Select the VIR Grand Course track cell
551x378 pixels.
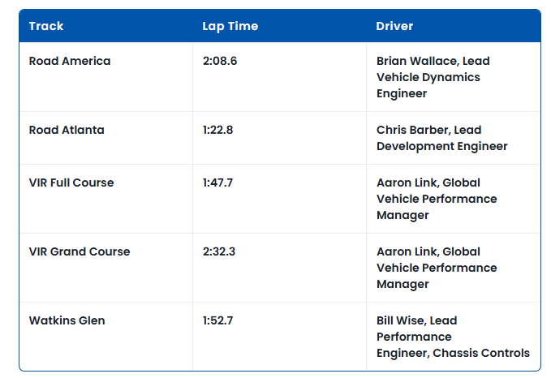tap(80, 251)
